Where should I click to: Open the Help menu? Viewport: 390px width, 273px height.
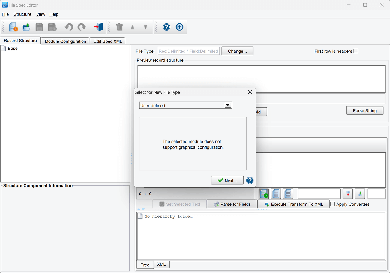tap(54, 14)
